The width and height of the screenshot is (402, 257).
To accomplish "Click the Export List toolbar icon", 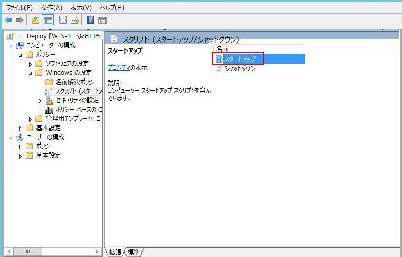I will 75,20.
